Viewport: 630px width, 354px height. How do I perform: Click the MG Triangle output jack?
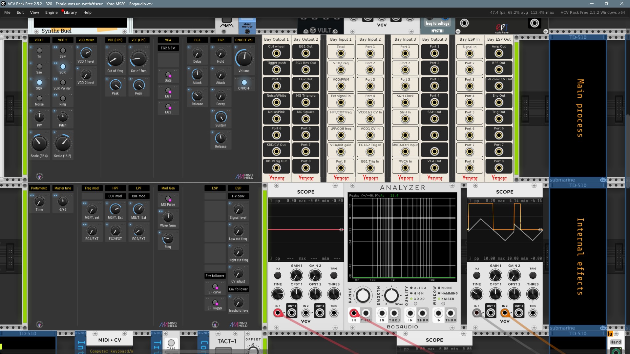click(306, 103)
